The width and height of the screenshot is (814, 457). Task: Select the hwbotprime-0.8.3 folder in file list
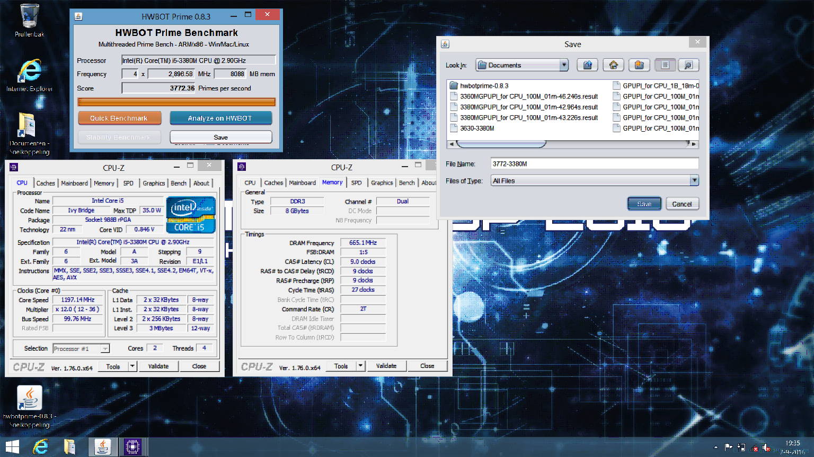point(479,86)
